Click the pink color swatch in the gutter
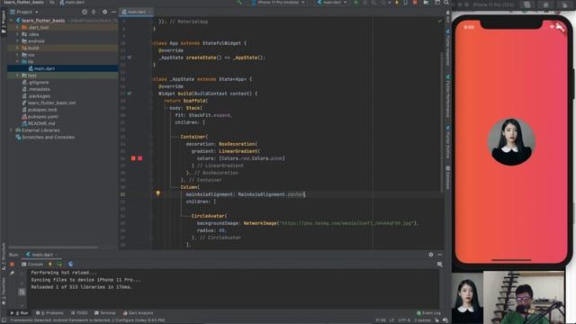Image resolution: width=576 pixels, height=324 pixels. point(140,158)
